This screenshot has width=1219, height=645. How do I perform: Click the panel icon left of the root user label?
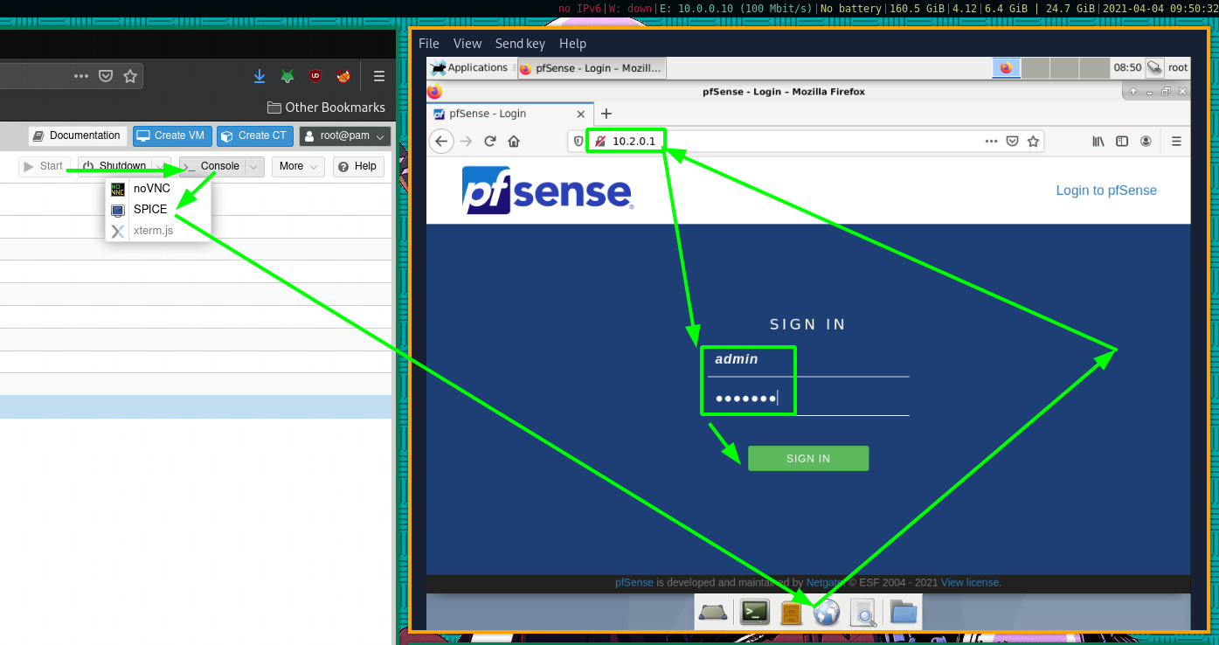coord(1154,67)
